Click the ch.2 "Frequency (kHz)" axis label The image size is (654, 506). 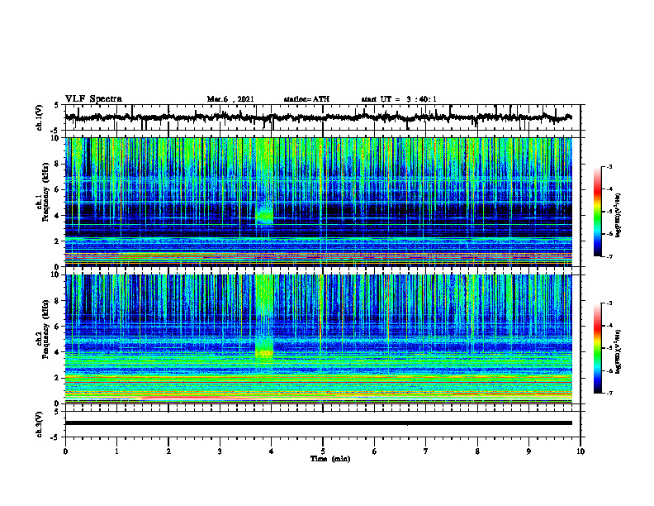pos(45,329)
